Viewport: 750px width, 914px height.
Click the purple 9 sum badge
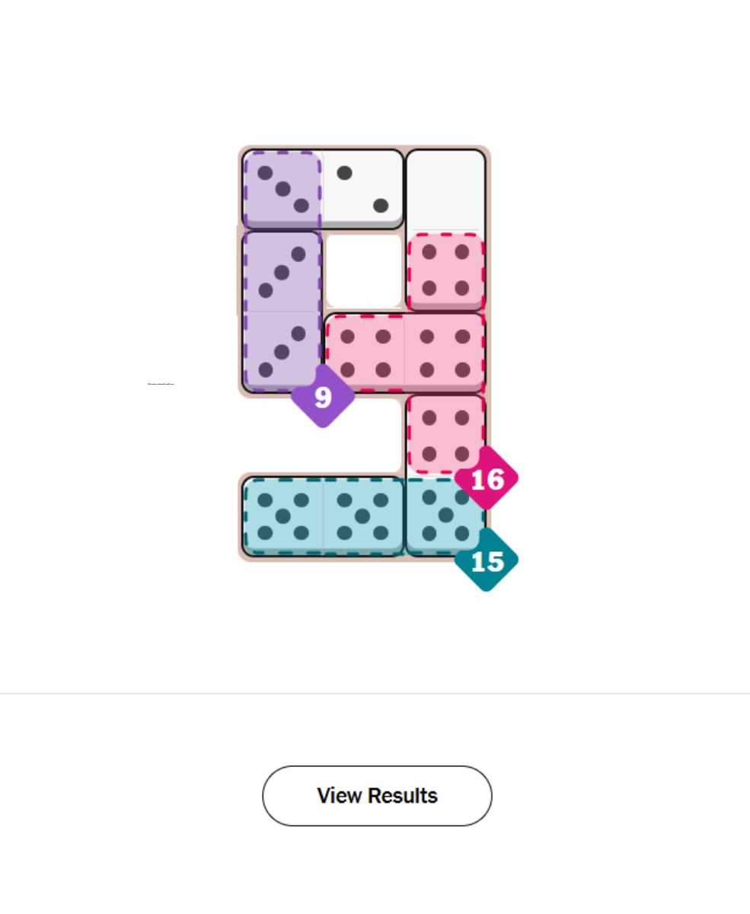323,397
